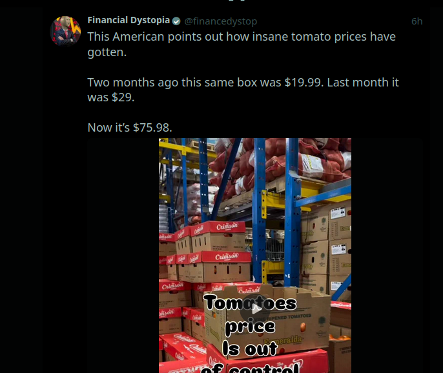Click the sentence about insane tomato prices
The height and width of the screenshot is (373, 443).
click(241, 37)
